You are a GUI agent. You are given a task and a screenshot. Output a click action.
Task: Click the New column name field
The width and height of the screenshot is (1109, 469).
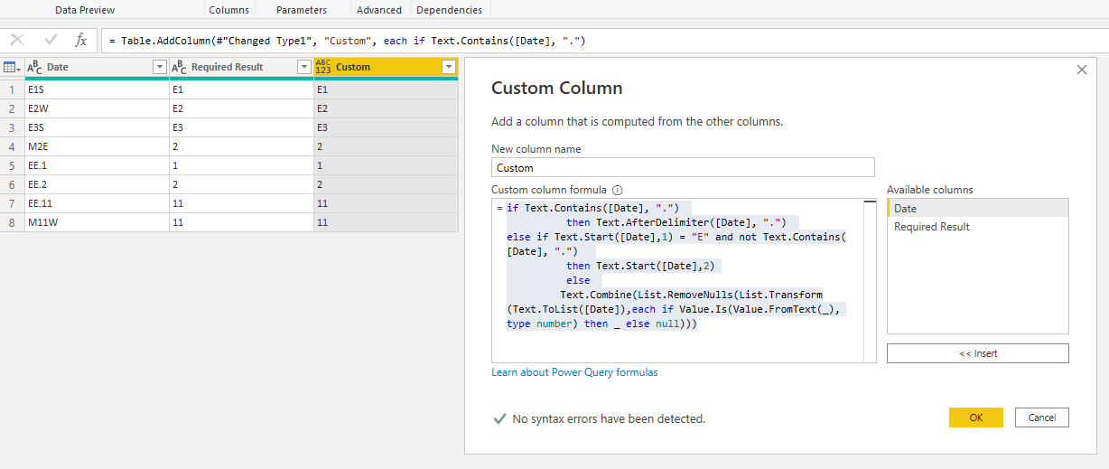point(683,167)
